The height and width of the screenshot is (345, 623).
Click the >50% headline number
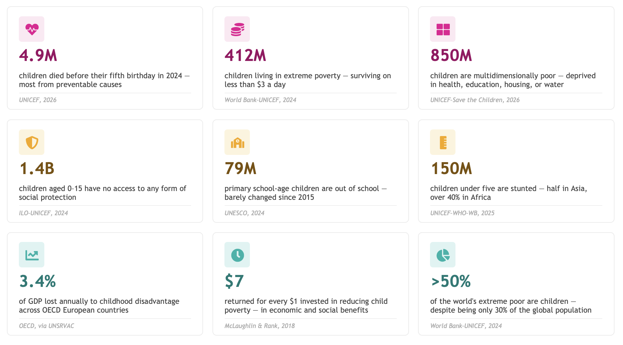point(451,281)
